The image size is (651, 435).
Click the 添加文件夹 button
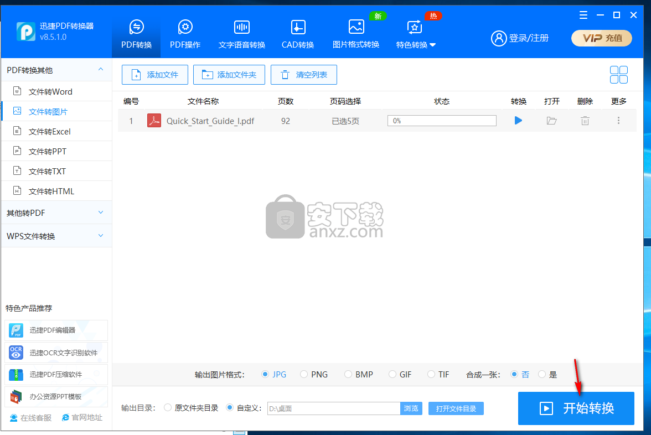(229, 75)
